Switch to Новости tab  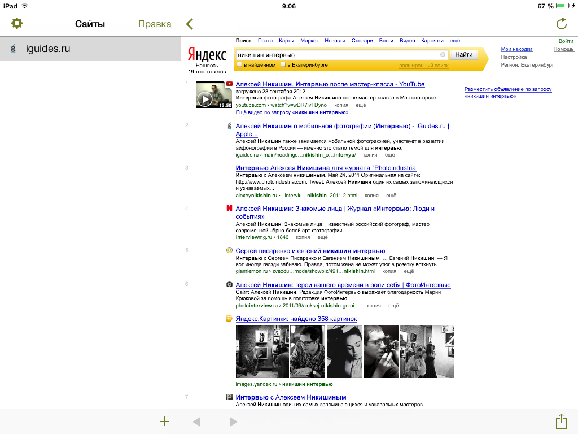(335, 41)
